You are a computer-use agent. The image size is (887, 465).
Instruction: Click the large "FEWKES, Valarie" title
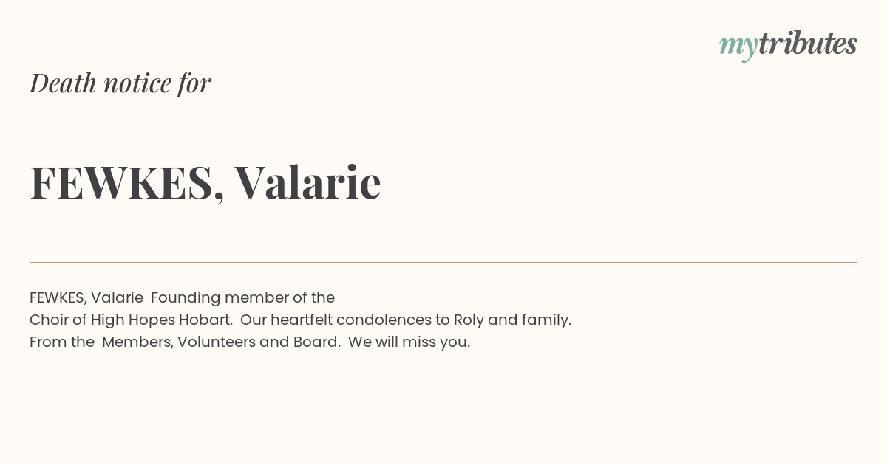tap(205, 182)
